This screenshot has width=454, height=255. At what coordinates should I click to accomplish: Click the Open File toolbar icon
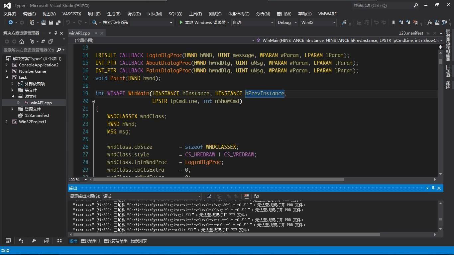click(44, 23)
